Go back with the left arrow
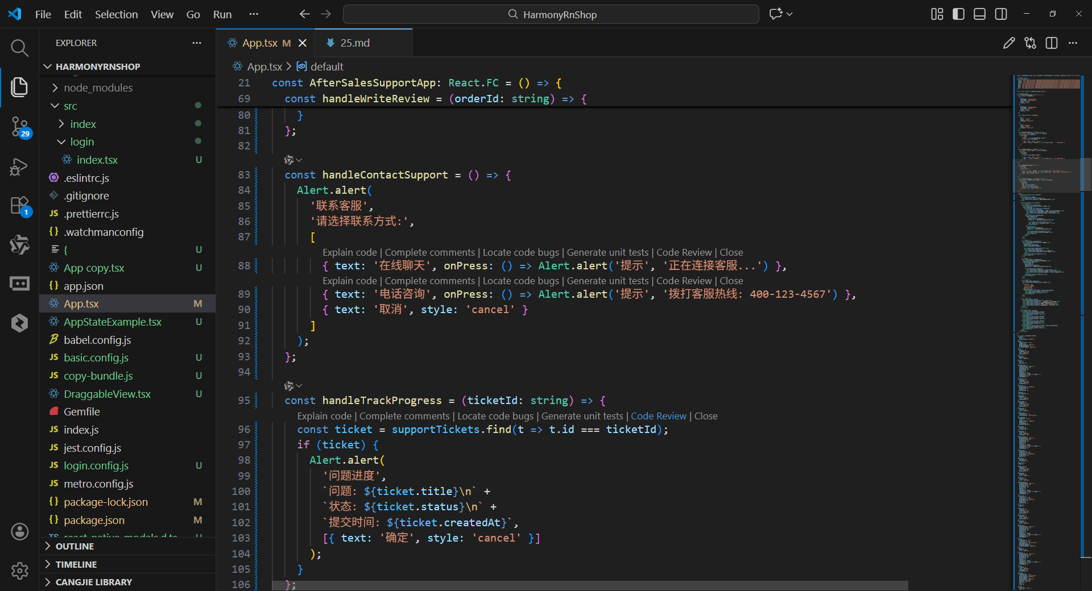Screen dimensions: 1092x591 click(305, 14)
